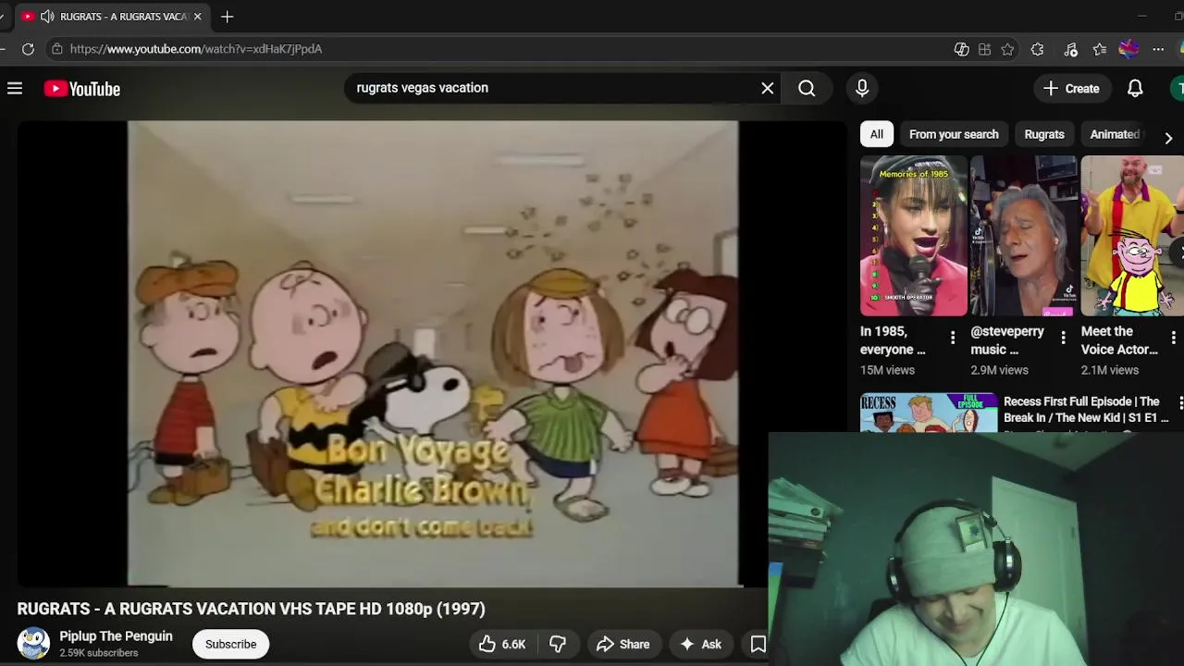Add this page to favorites star

pyautogui.click(x=1007, y=49)
